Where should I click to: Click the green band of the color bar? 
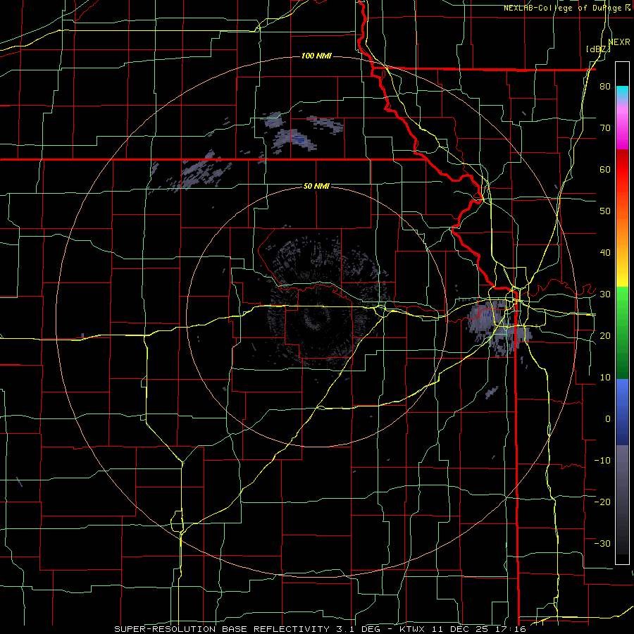click(622, 332)
